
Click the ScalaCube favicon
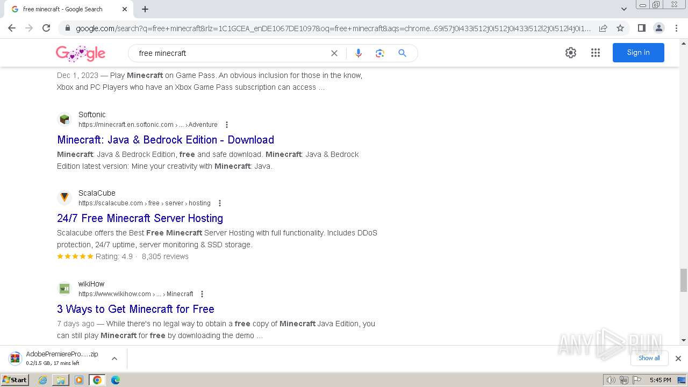pyautogui.click(x=64, y=198)
